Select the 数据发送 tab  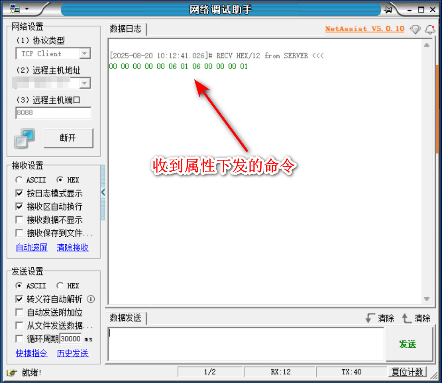pos(126,318)
